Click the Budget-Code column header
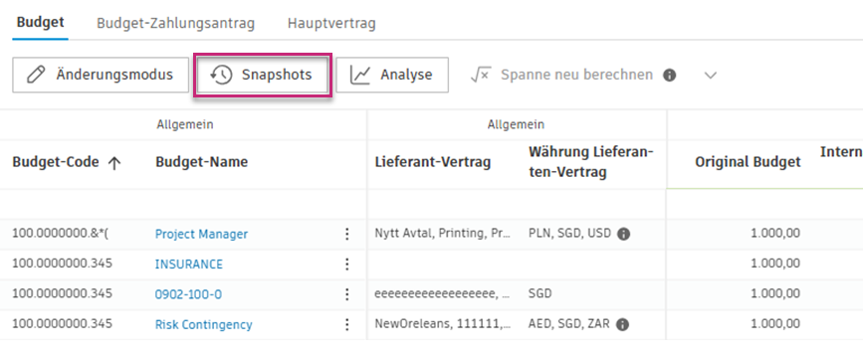Viewport: 863px width, 359px height. (x=56, y=162)
